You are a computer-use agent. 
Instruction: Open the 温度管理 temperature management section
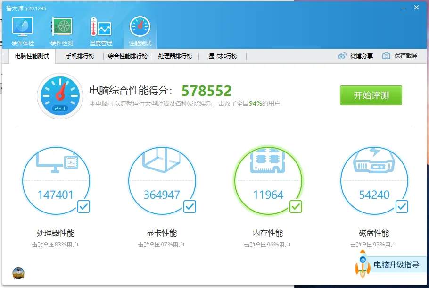(101, 32)
